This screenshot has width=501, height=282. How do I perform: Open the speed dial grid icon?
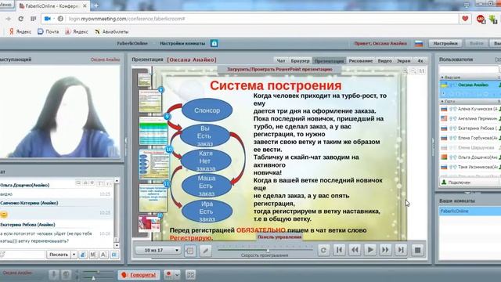[x=33, y=19]
